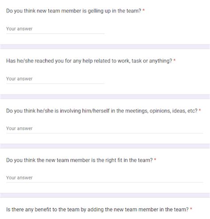
Task: Click the question about involving in meetings, opinions
Action: [x=102, y=111]
